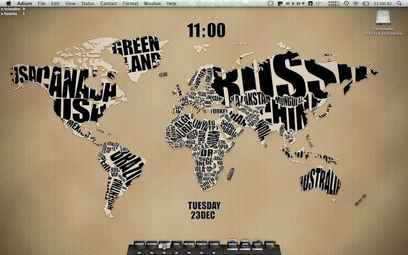Click the network speed KB/s readout

pos(333,3)
